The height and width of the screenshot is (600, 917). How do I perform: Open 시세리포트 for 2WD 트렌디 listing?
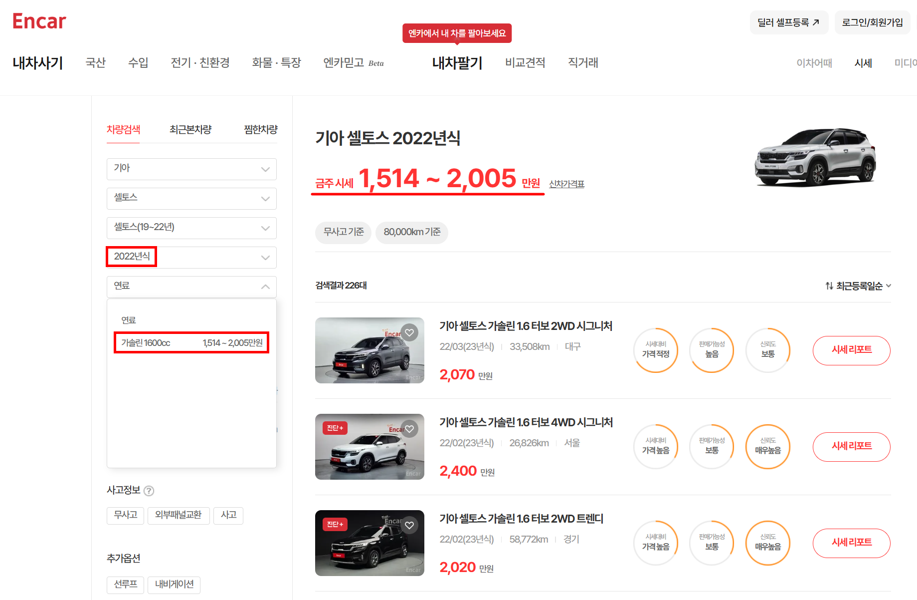click(x=852, y=543)
